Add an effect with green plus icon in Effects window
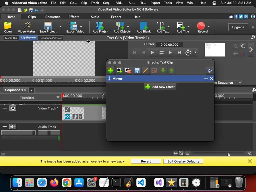This screenshot has height=192, width=256. 110,70
